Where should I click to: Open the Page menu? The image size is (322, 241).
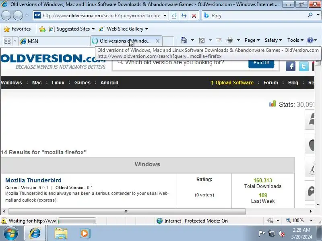point(252,40)
